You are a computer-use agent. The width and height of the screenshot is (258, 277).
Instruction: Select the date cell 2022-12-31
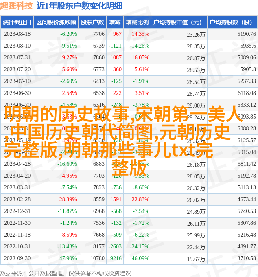[17, 211]
